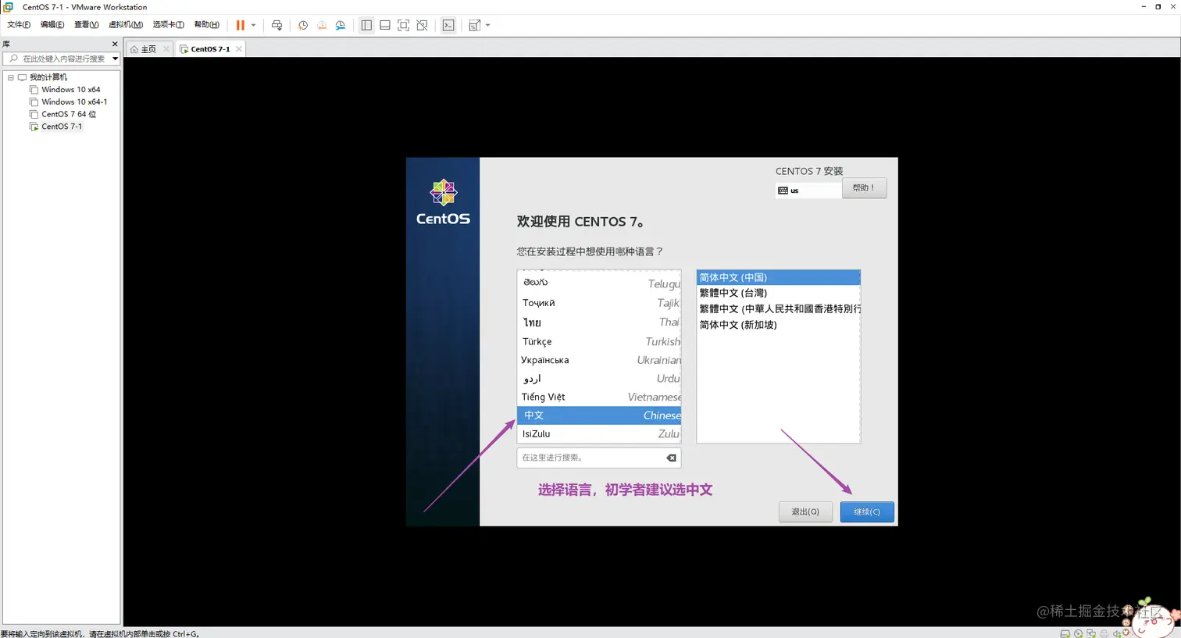Choose 简体中文 (中国) locale

pyautogui.click(x=778, y=277)
